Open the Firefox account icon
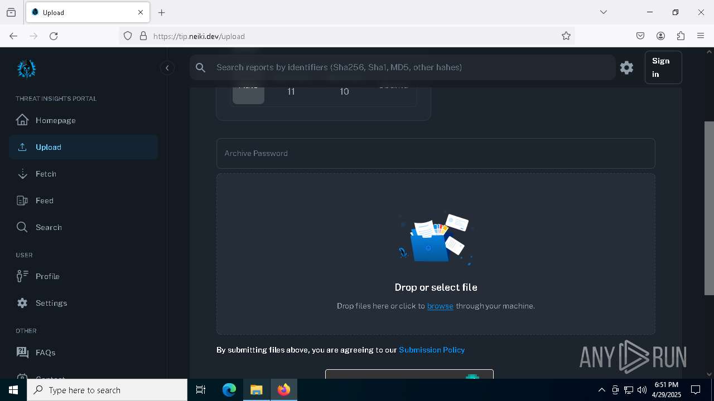Viewport: 714px width, 401px height. (x=660, y=36)
